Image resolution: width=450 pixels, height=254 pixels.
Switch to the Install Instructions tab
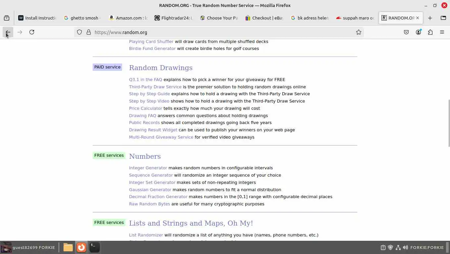click(x=37, y=18)
